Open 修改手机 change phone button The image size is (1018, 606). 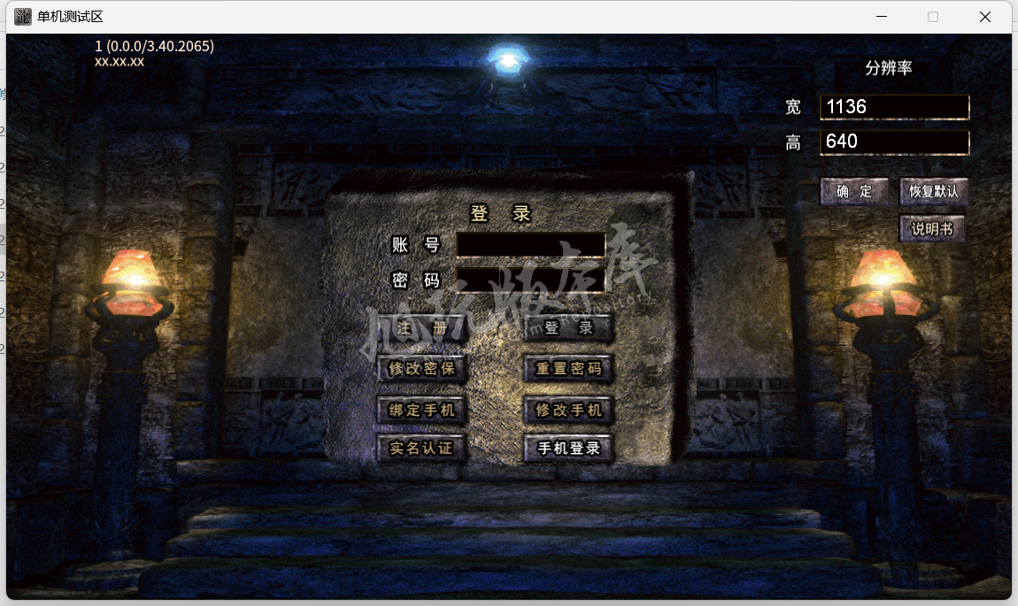click(x=568, y=410)
